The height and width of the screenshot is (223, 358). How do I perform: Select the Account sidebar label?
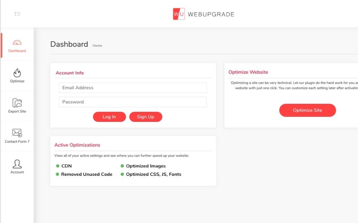(x=17, y=172)
